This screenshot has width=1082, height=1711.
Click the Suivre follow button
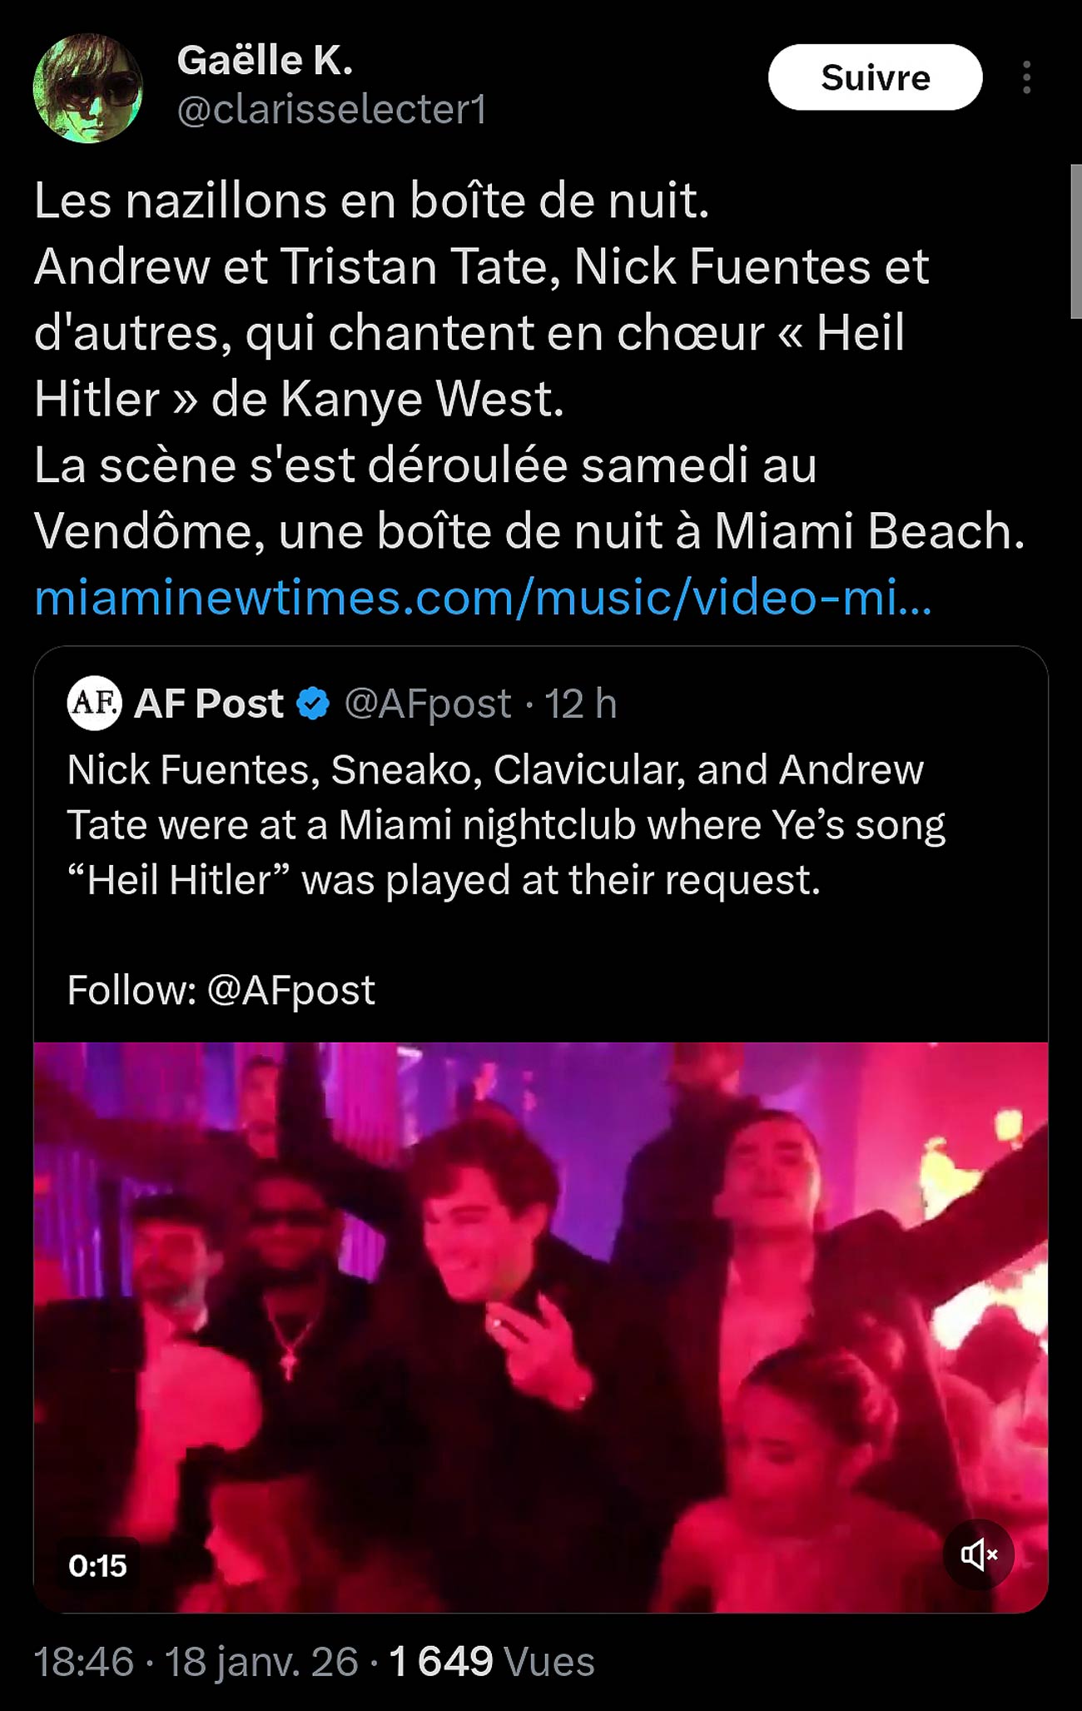(x=875, y=77)
